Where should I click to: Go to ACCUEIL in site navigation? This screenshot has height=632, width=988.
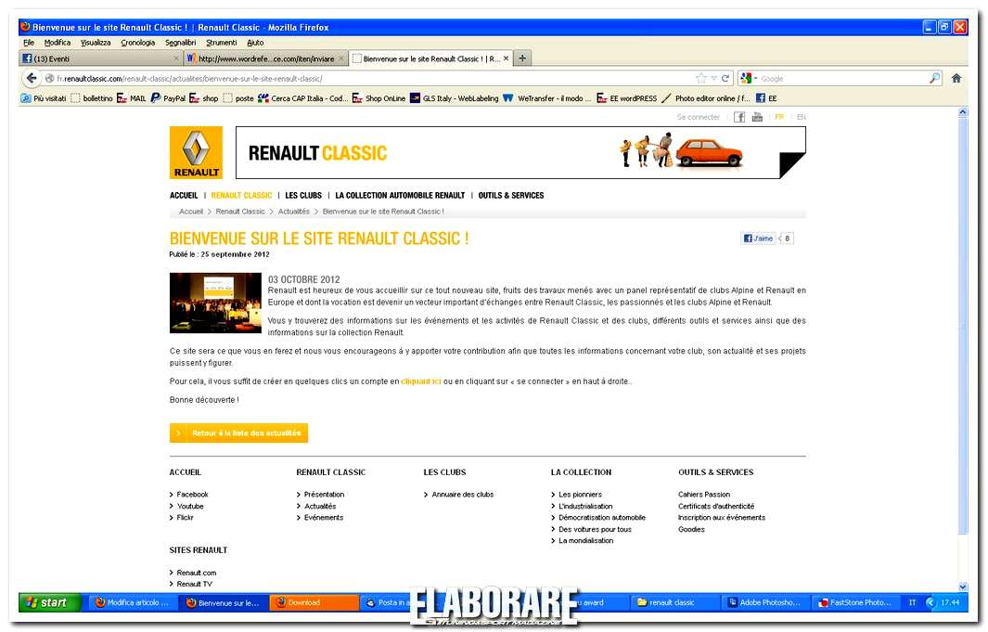click(x=184, y=195)
